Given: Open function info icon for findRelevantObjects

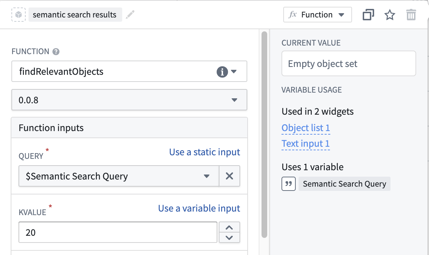Looking at the screenshot, I should [222, 72].
